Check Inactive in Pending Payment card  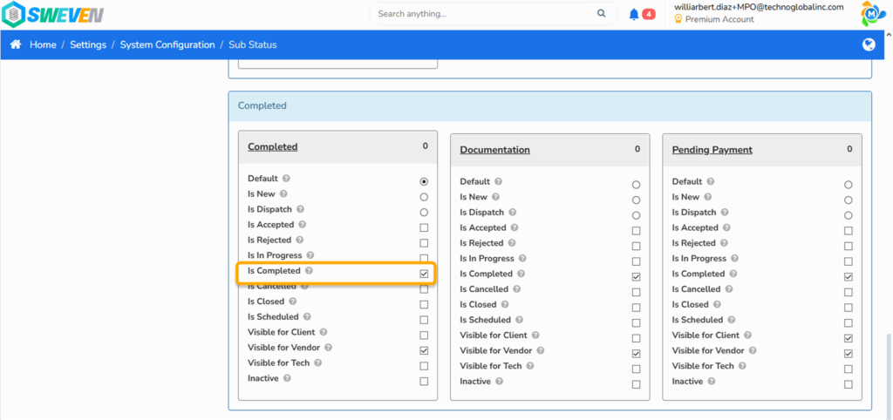(849, 385)
